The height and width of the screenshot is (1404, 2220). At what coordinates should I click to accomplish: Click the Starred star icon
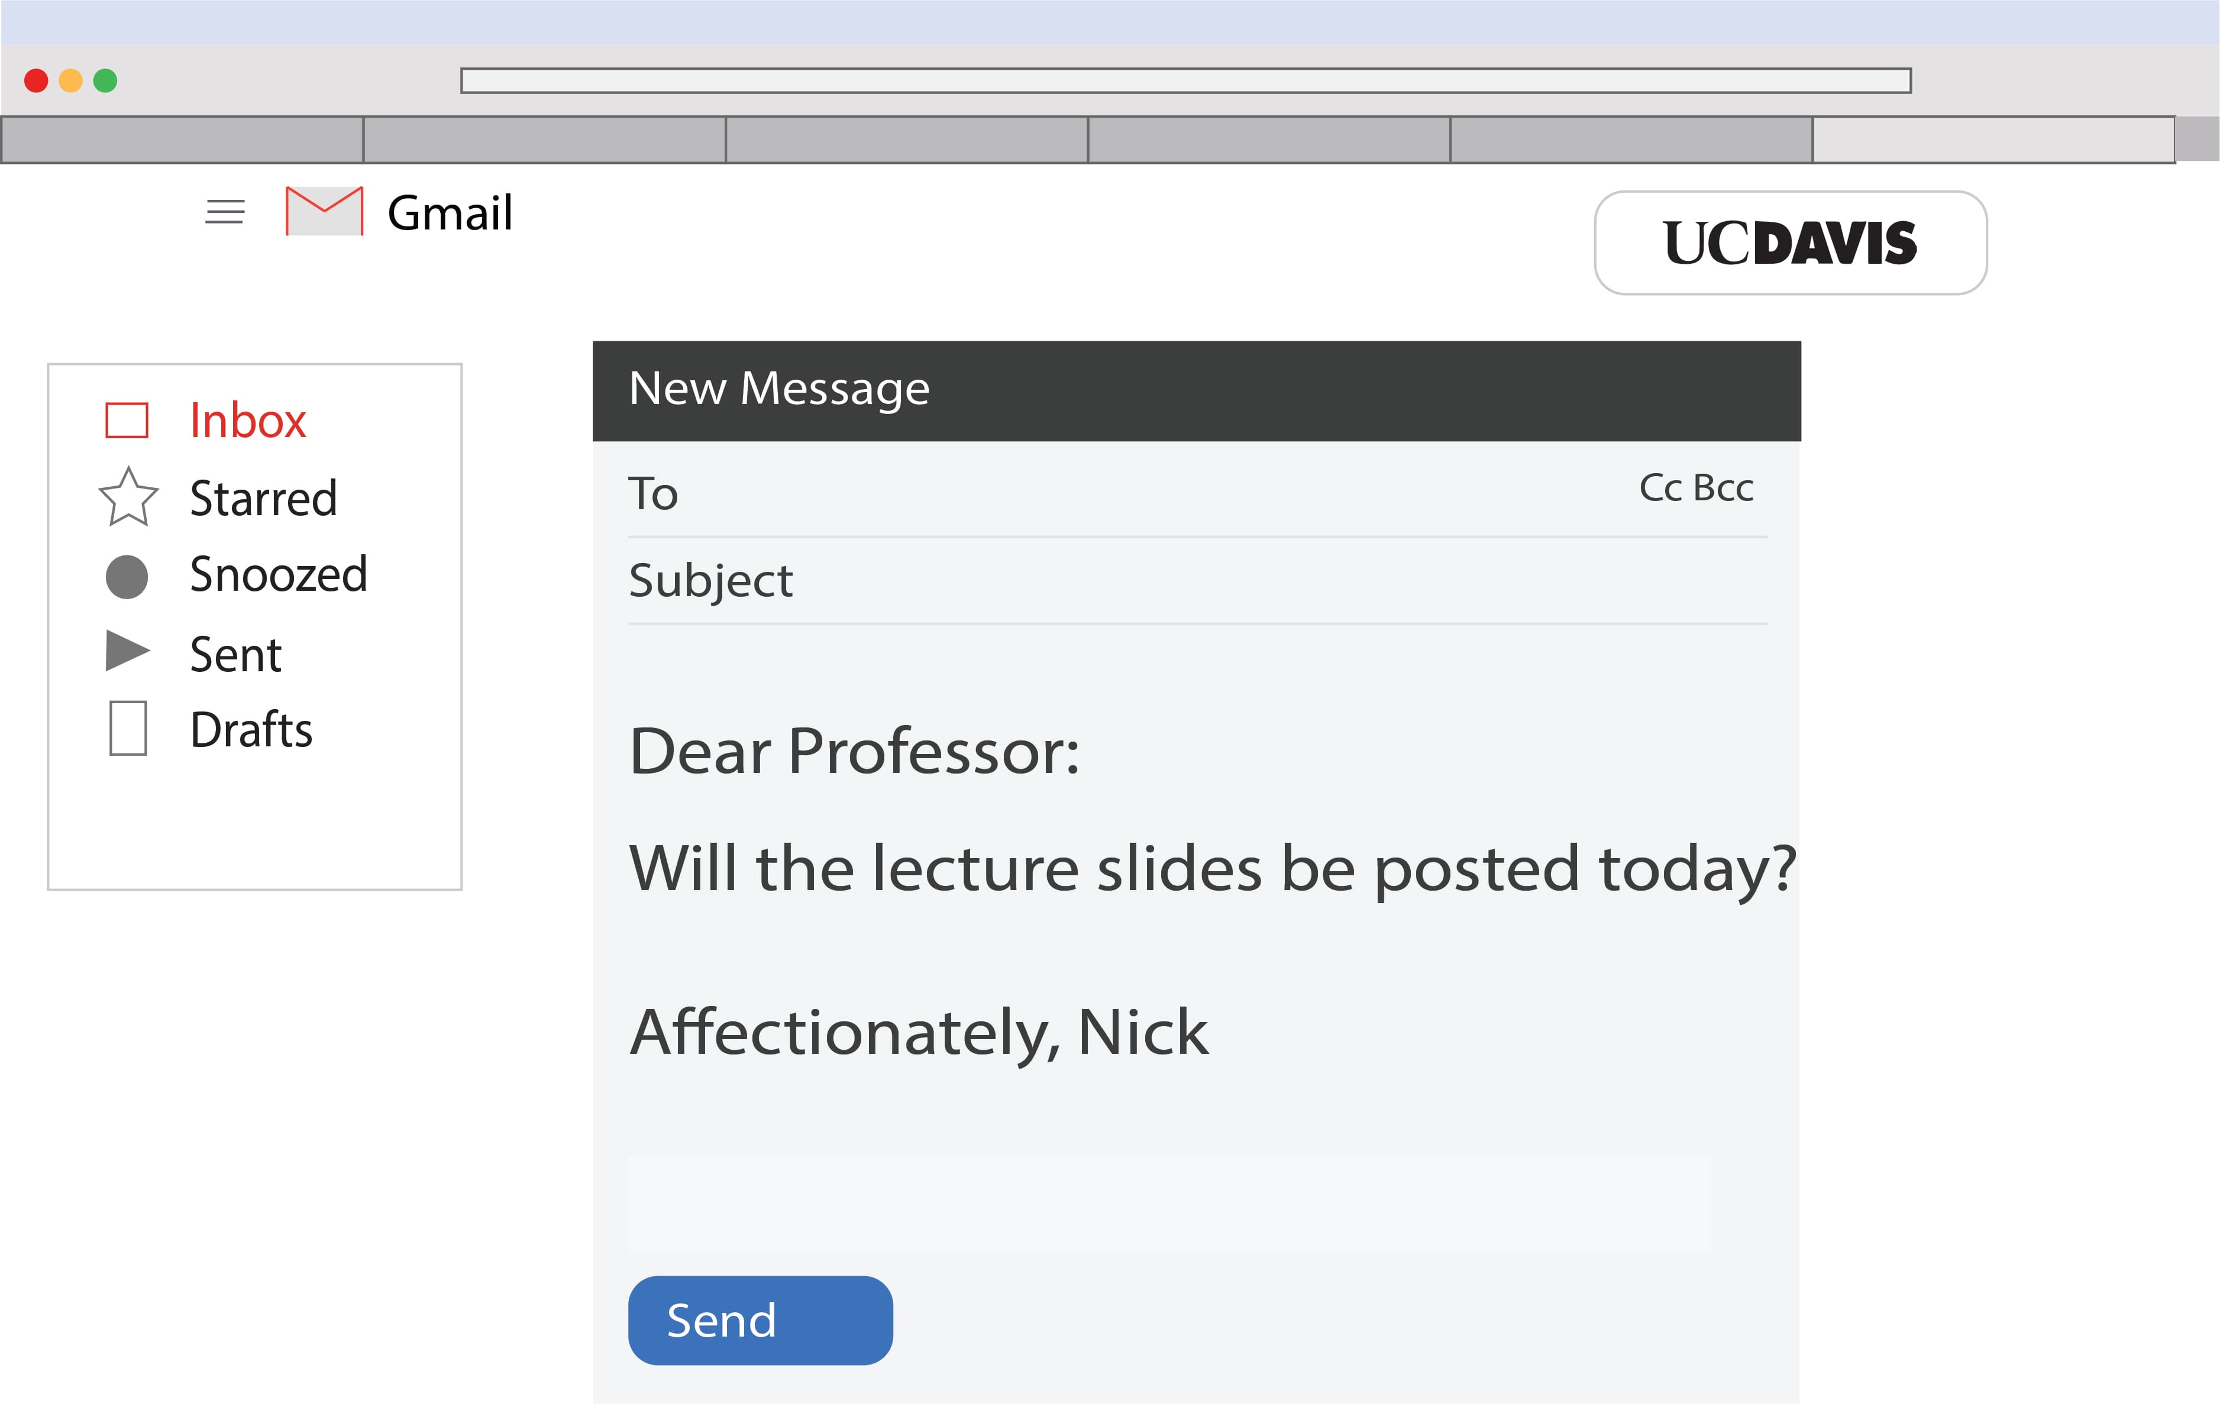coord(128,498)
